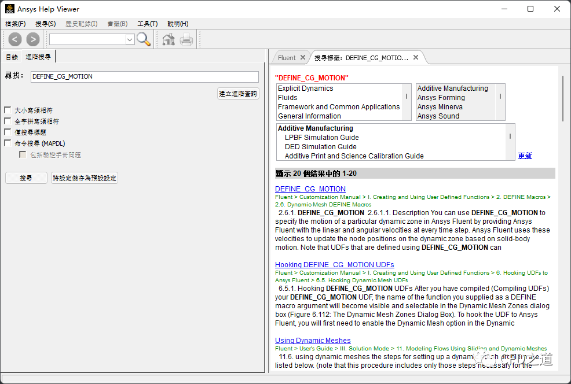
Task: Open the toolbar search box dropdown arrow
Action: [130, 39]
